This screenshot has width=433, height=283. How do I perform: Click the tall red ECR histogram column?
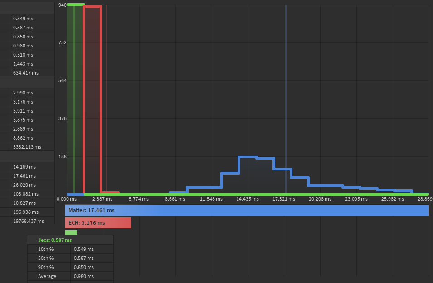click(x=92, y=99)
